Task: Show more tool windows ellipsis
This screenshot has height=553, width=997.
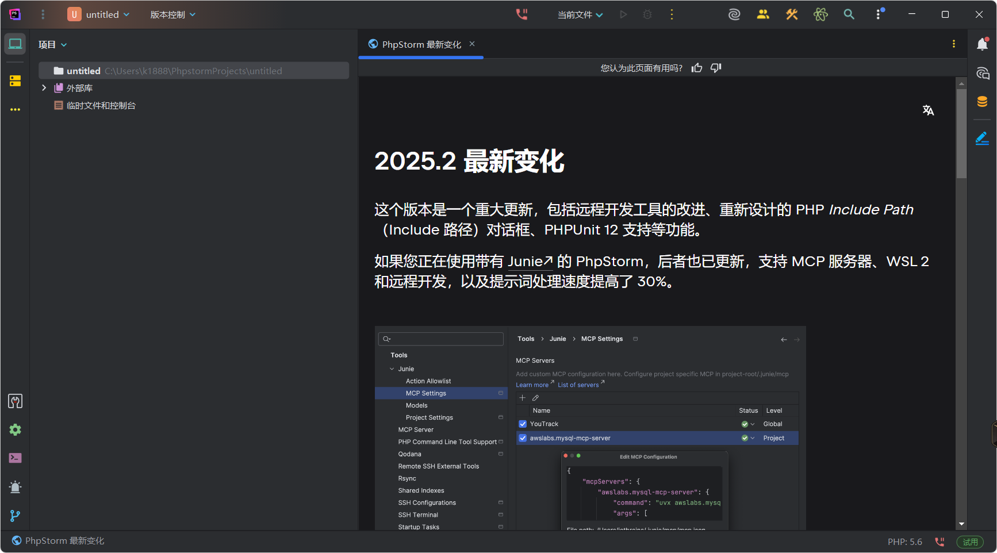Action: point(15,109)
